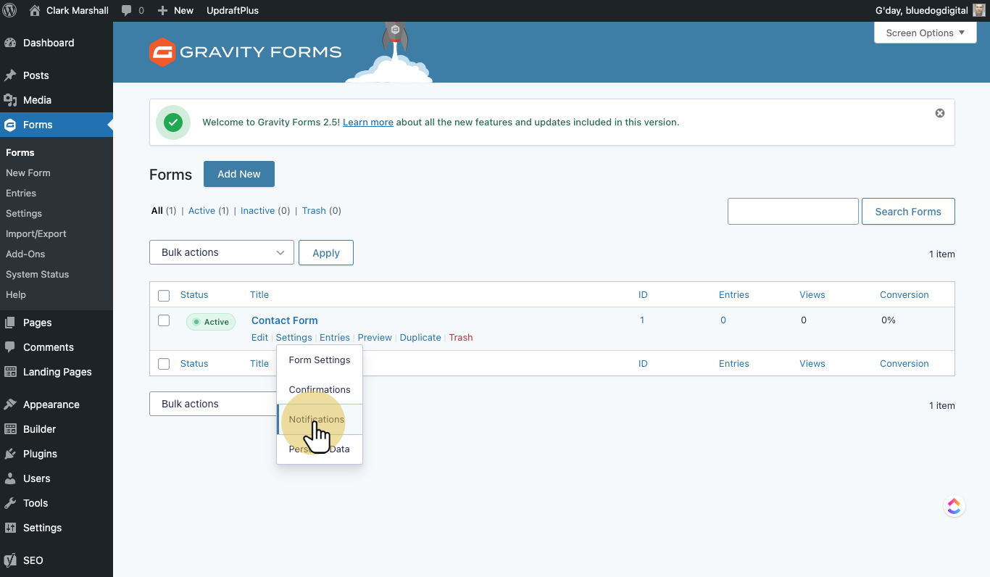This screenshot has height=577, width=990.
Task: Click Duplicate under Contact Form
Action: pyautogui.click(x=420, y=338)
